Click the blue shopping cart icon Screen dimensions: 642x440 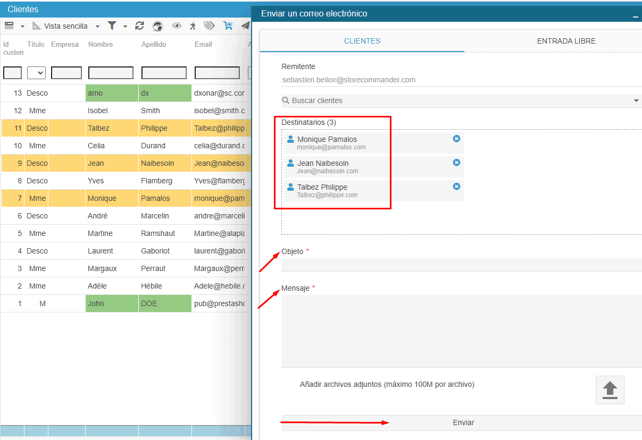tap(228, 26)
